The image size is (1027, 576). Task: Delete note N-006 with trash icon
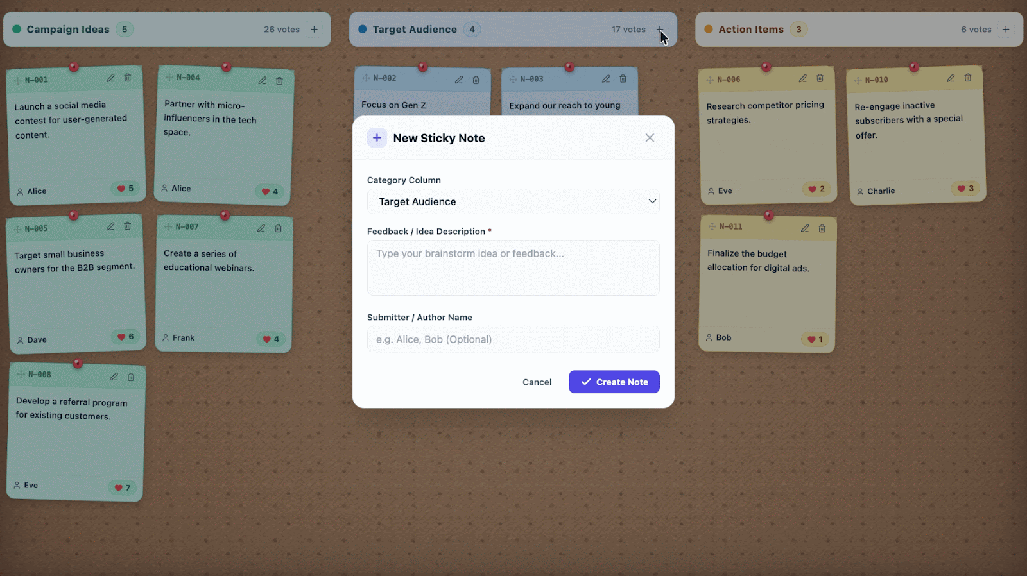click(x=820, y=78)
